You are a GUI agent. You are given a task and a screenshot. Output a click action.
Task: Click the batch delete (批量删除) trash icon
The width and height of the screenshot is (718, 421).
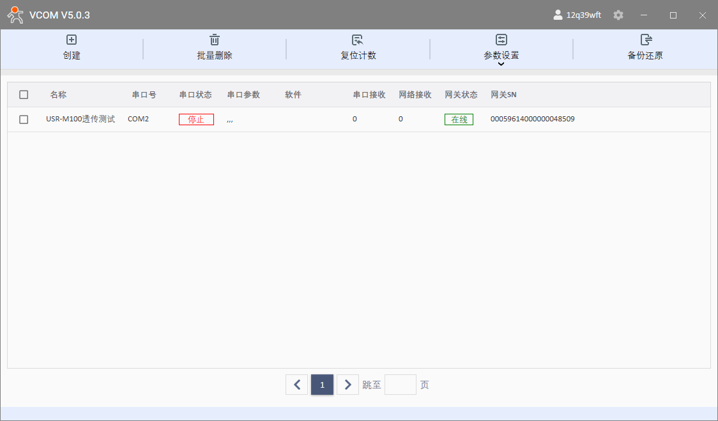(215, 40)
